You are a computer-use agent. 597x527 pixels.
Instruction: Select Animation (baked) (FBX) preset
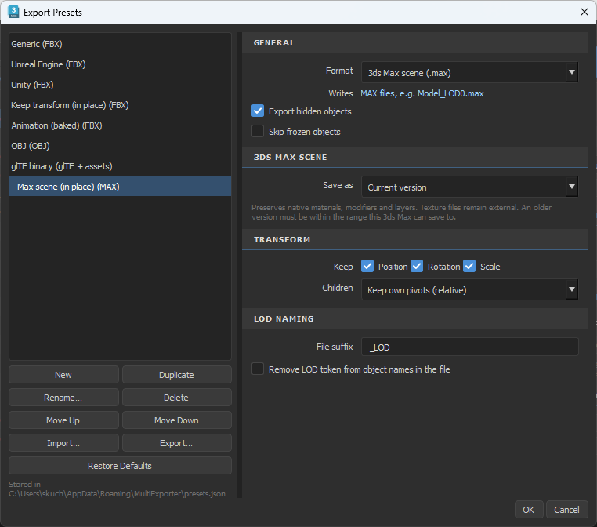pos(120,125)
